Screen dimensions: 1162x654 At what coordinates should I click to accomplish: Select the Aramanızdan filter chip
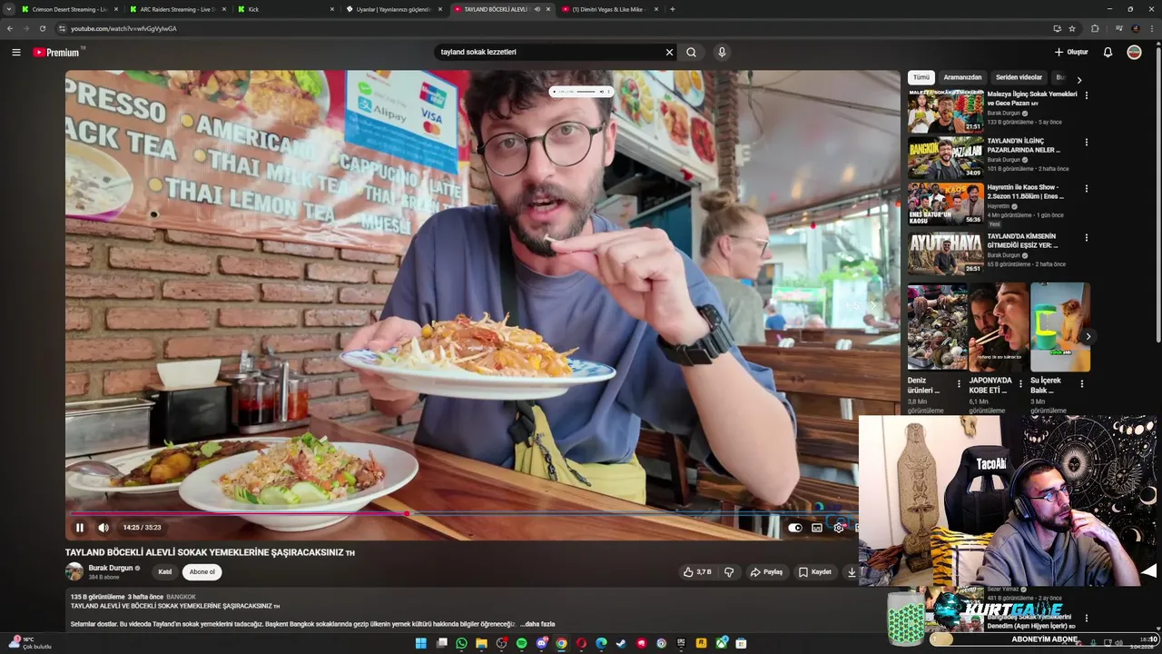tap(962, 78)
